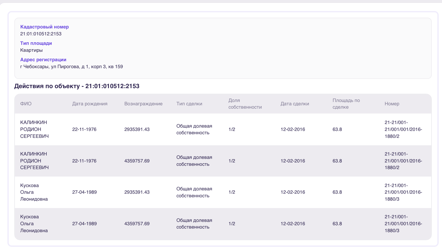Click the 'ФИО' column header
This screenshot has width=442, height=247.
26,104
